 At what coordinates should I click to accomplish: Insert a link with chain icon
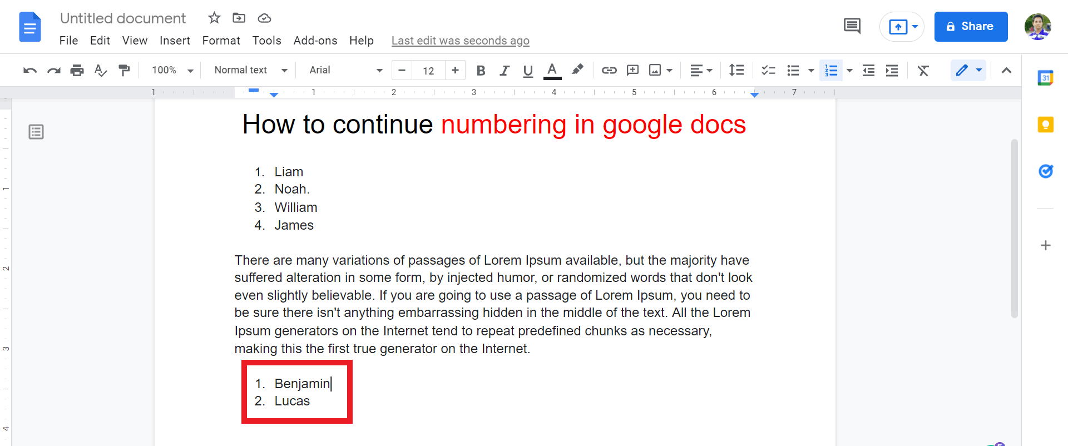tap(609, 70)
